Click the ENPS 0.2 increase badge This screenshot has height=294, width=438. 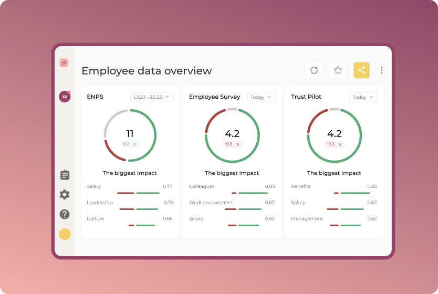[130, 144]
